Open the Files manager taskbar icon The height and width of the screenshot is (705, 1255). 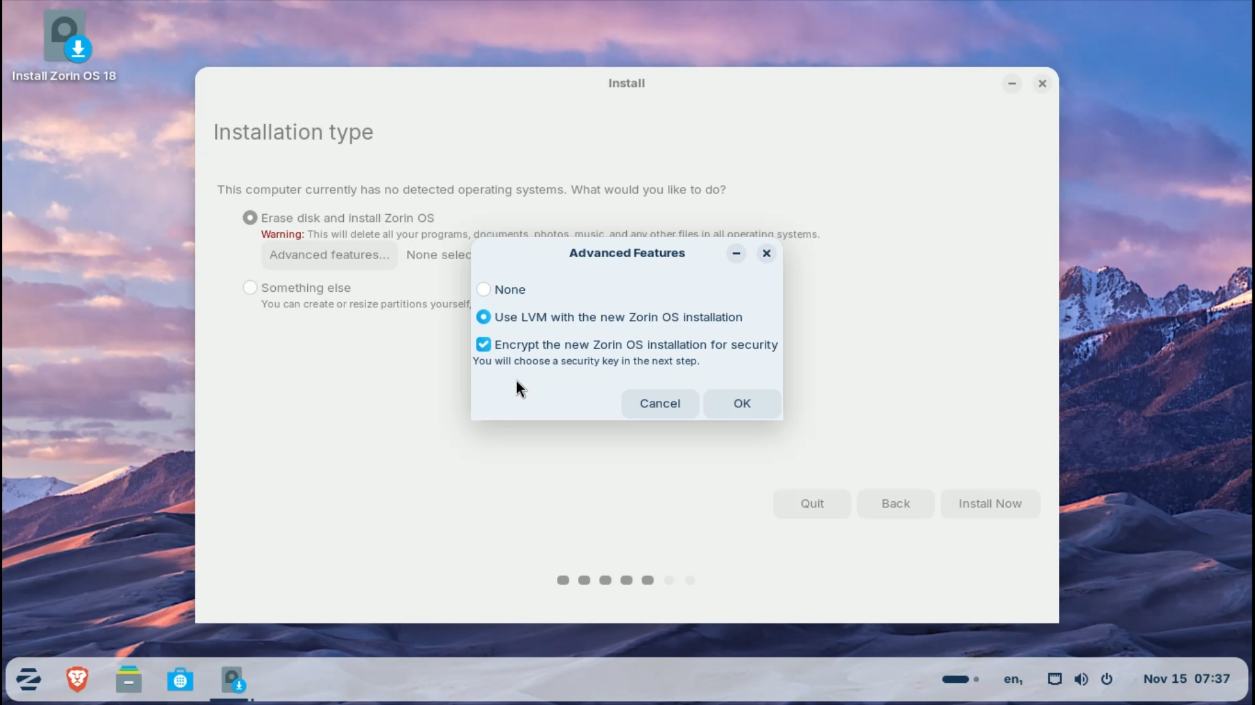pos(129,679)
